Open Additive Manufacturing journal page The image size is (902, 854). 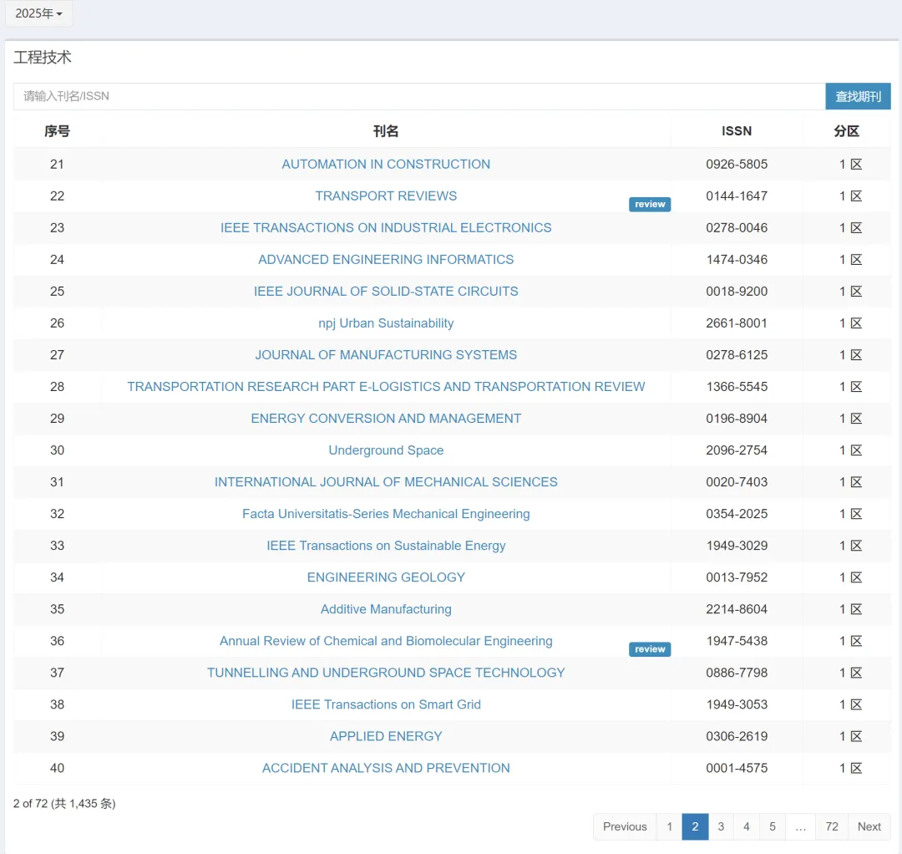pyautogui.click(x=386, y=609)
